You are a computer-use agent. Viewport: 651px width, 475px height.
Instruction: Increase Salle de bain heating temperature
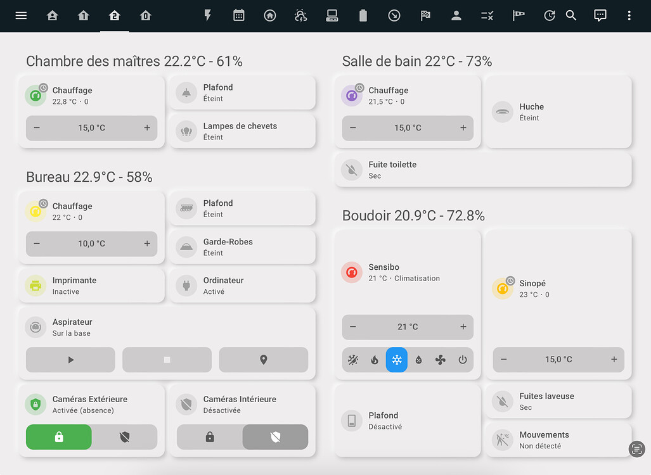(x=463, y=128)
